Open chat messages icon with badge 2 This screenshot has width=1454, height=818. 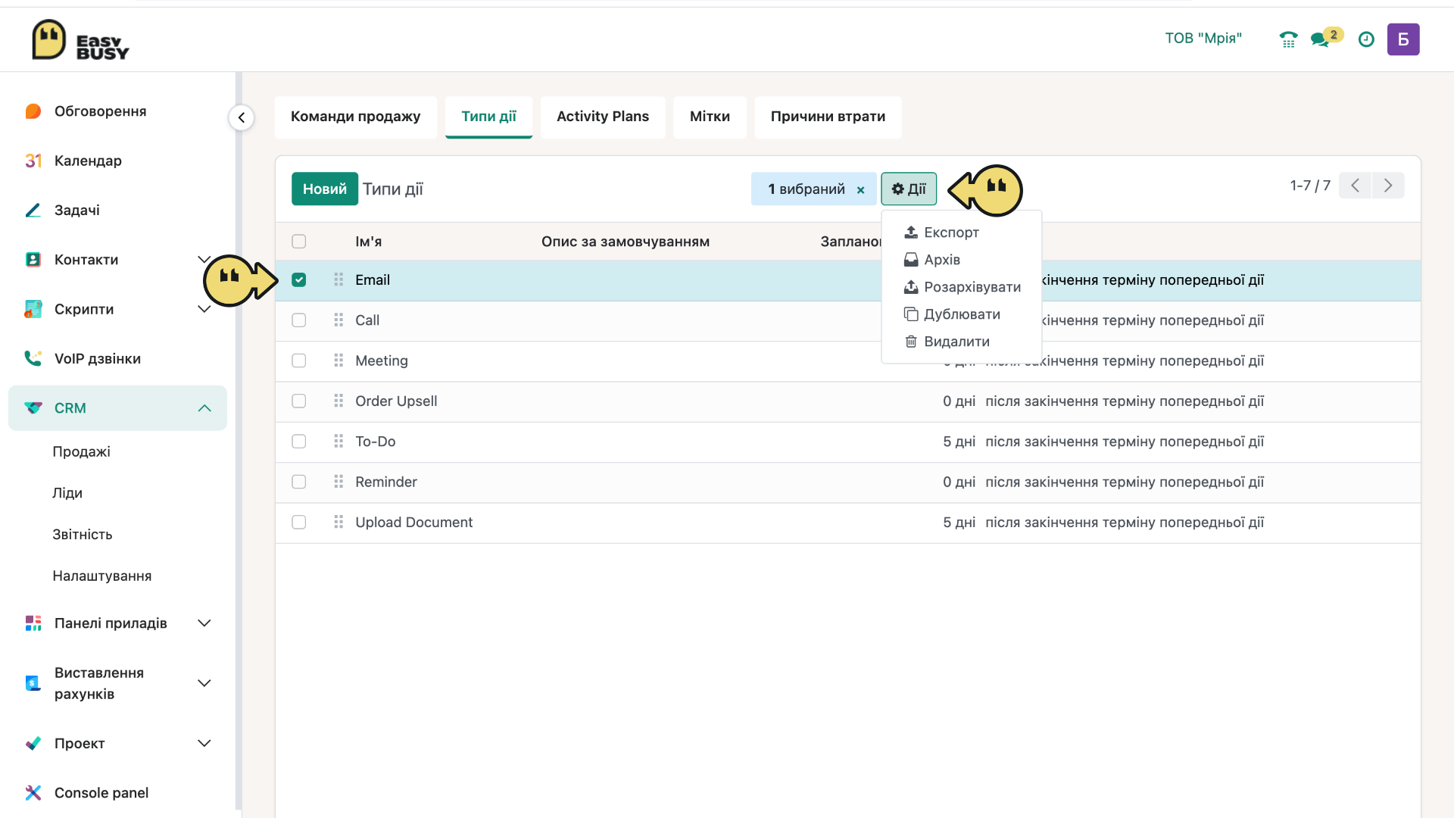click(x=1326, y=38)
